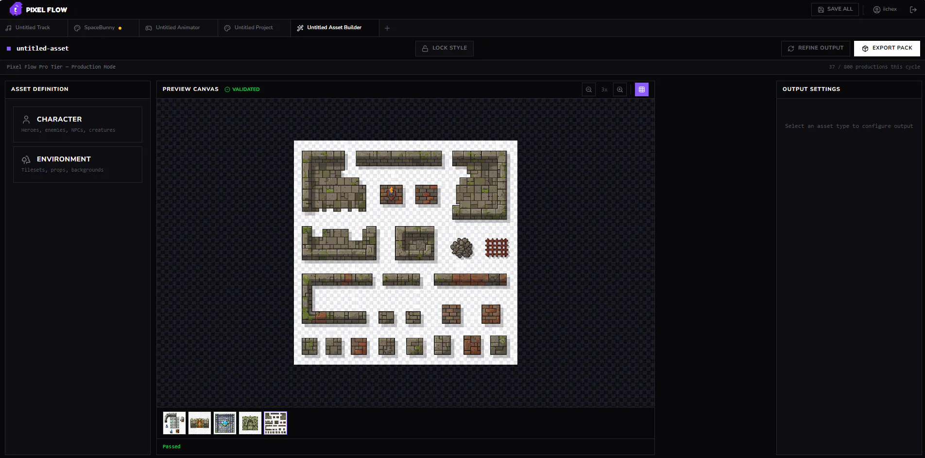Click the Output Settings header

811,89
